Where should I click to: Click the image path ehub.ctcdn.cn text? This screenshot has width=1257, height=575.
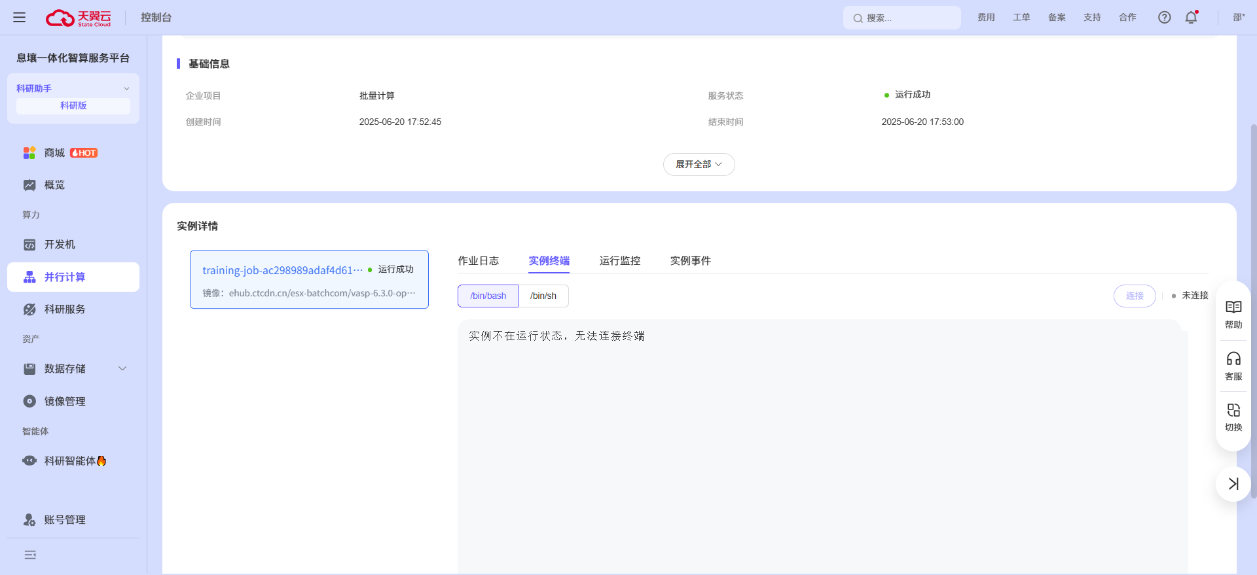[x=322, y=293]
